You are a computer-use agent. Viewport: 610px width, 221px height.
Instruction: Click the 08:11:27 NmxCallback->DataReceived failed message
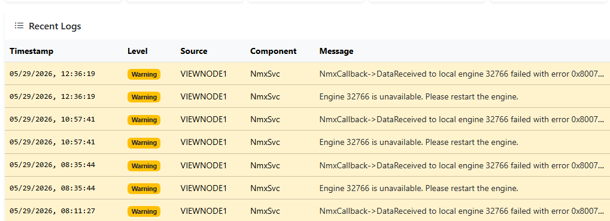pos(462,211)
